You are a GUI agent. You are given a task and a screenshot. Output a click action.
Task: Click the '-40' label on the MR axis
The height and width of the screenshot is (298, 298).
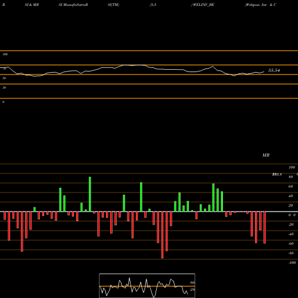[x=291, y=234]
